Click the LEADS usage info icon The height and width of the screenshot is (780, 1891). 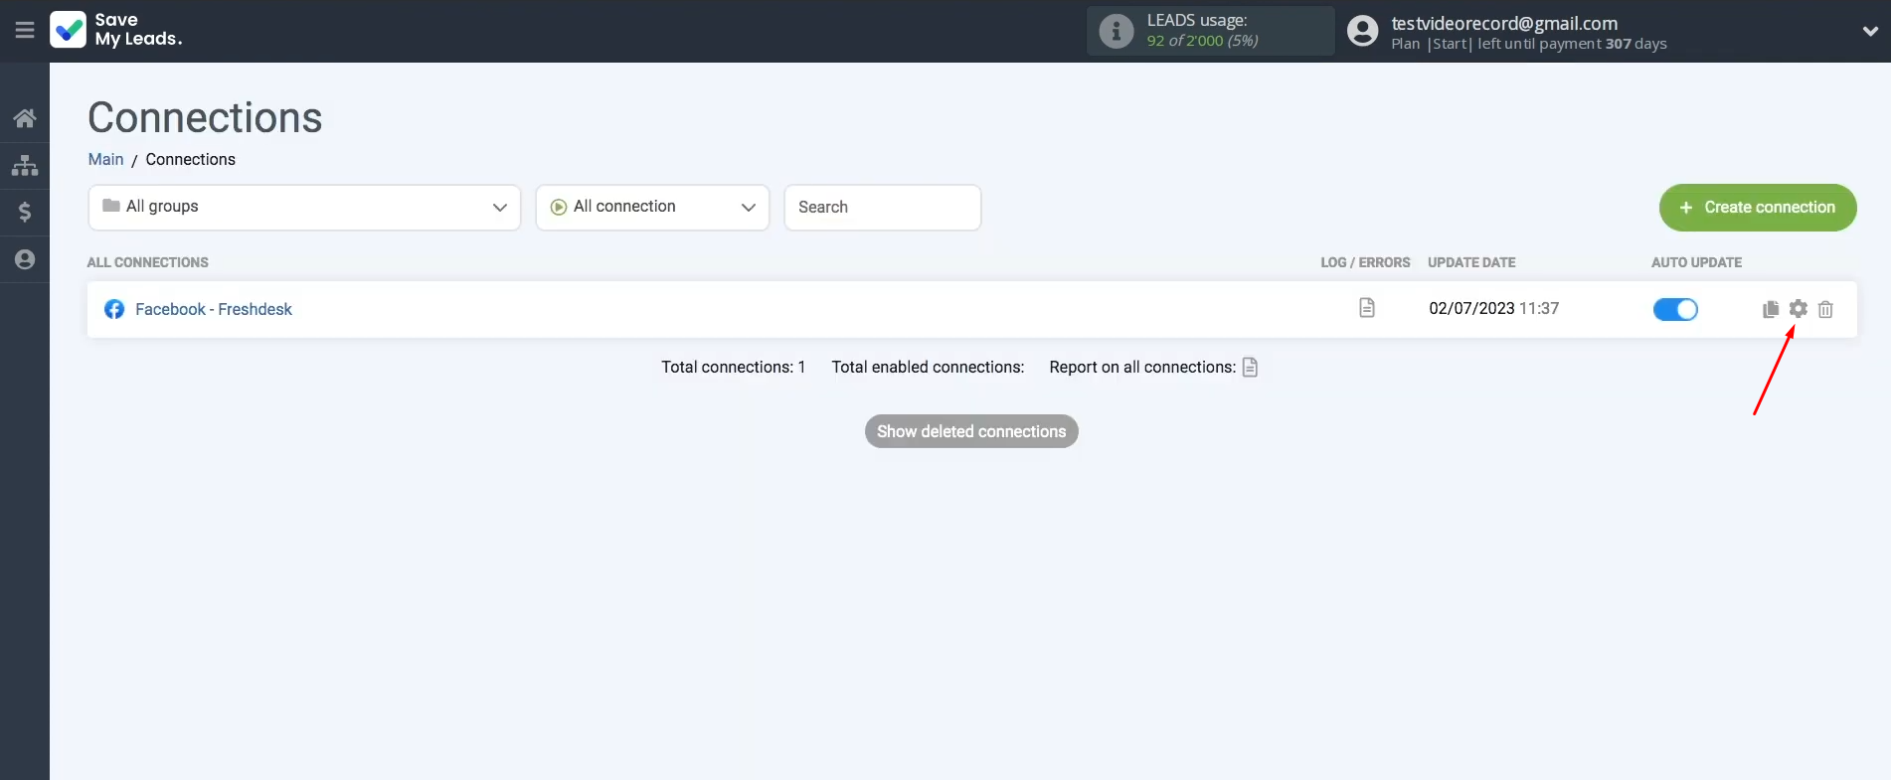point(1116,31)
